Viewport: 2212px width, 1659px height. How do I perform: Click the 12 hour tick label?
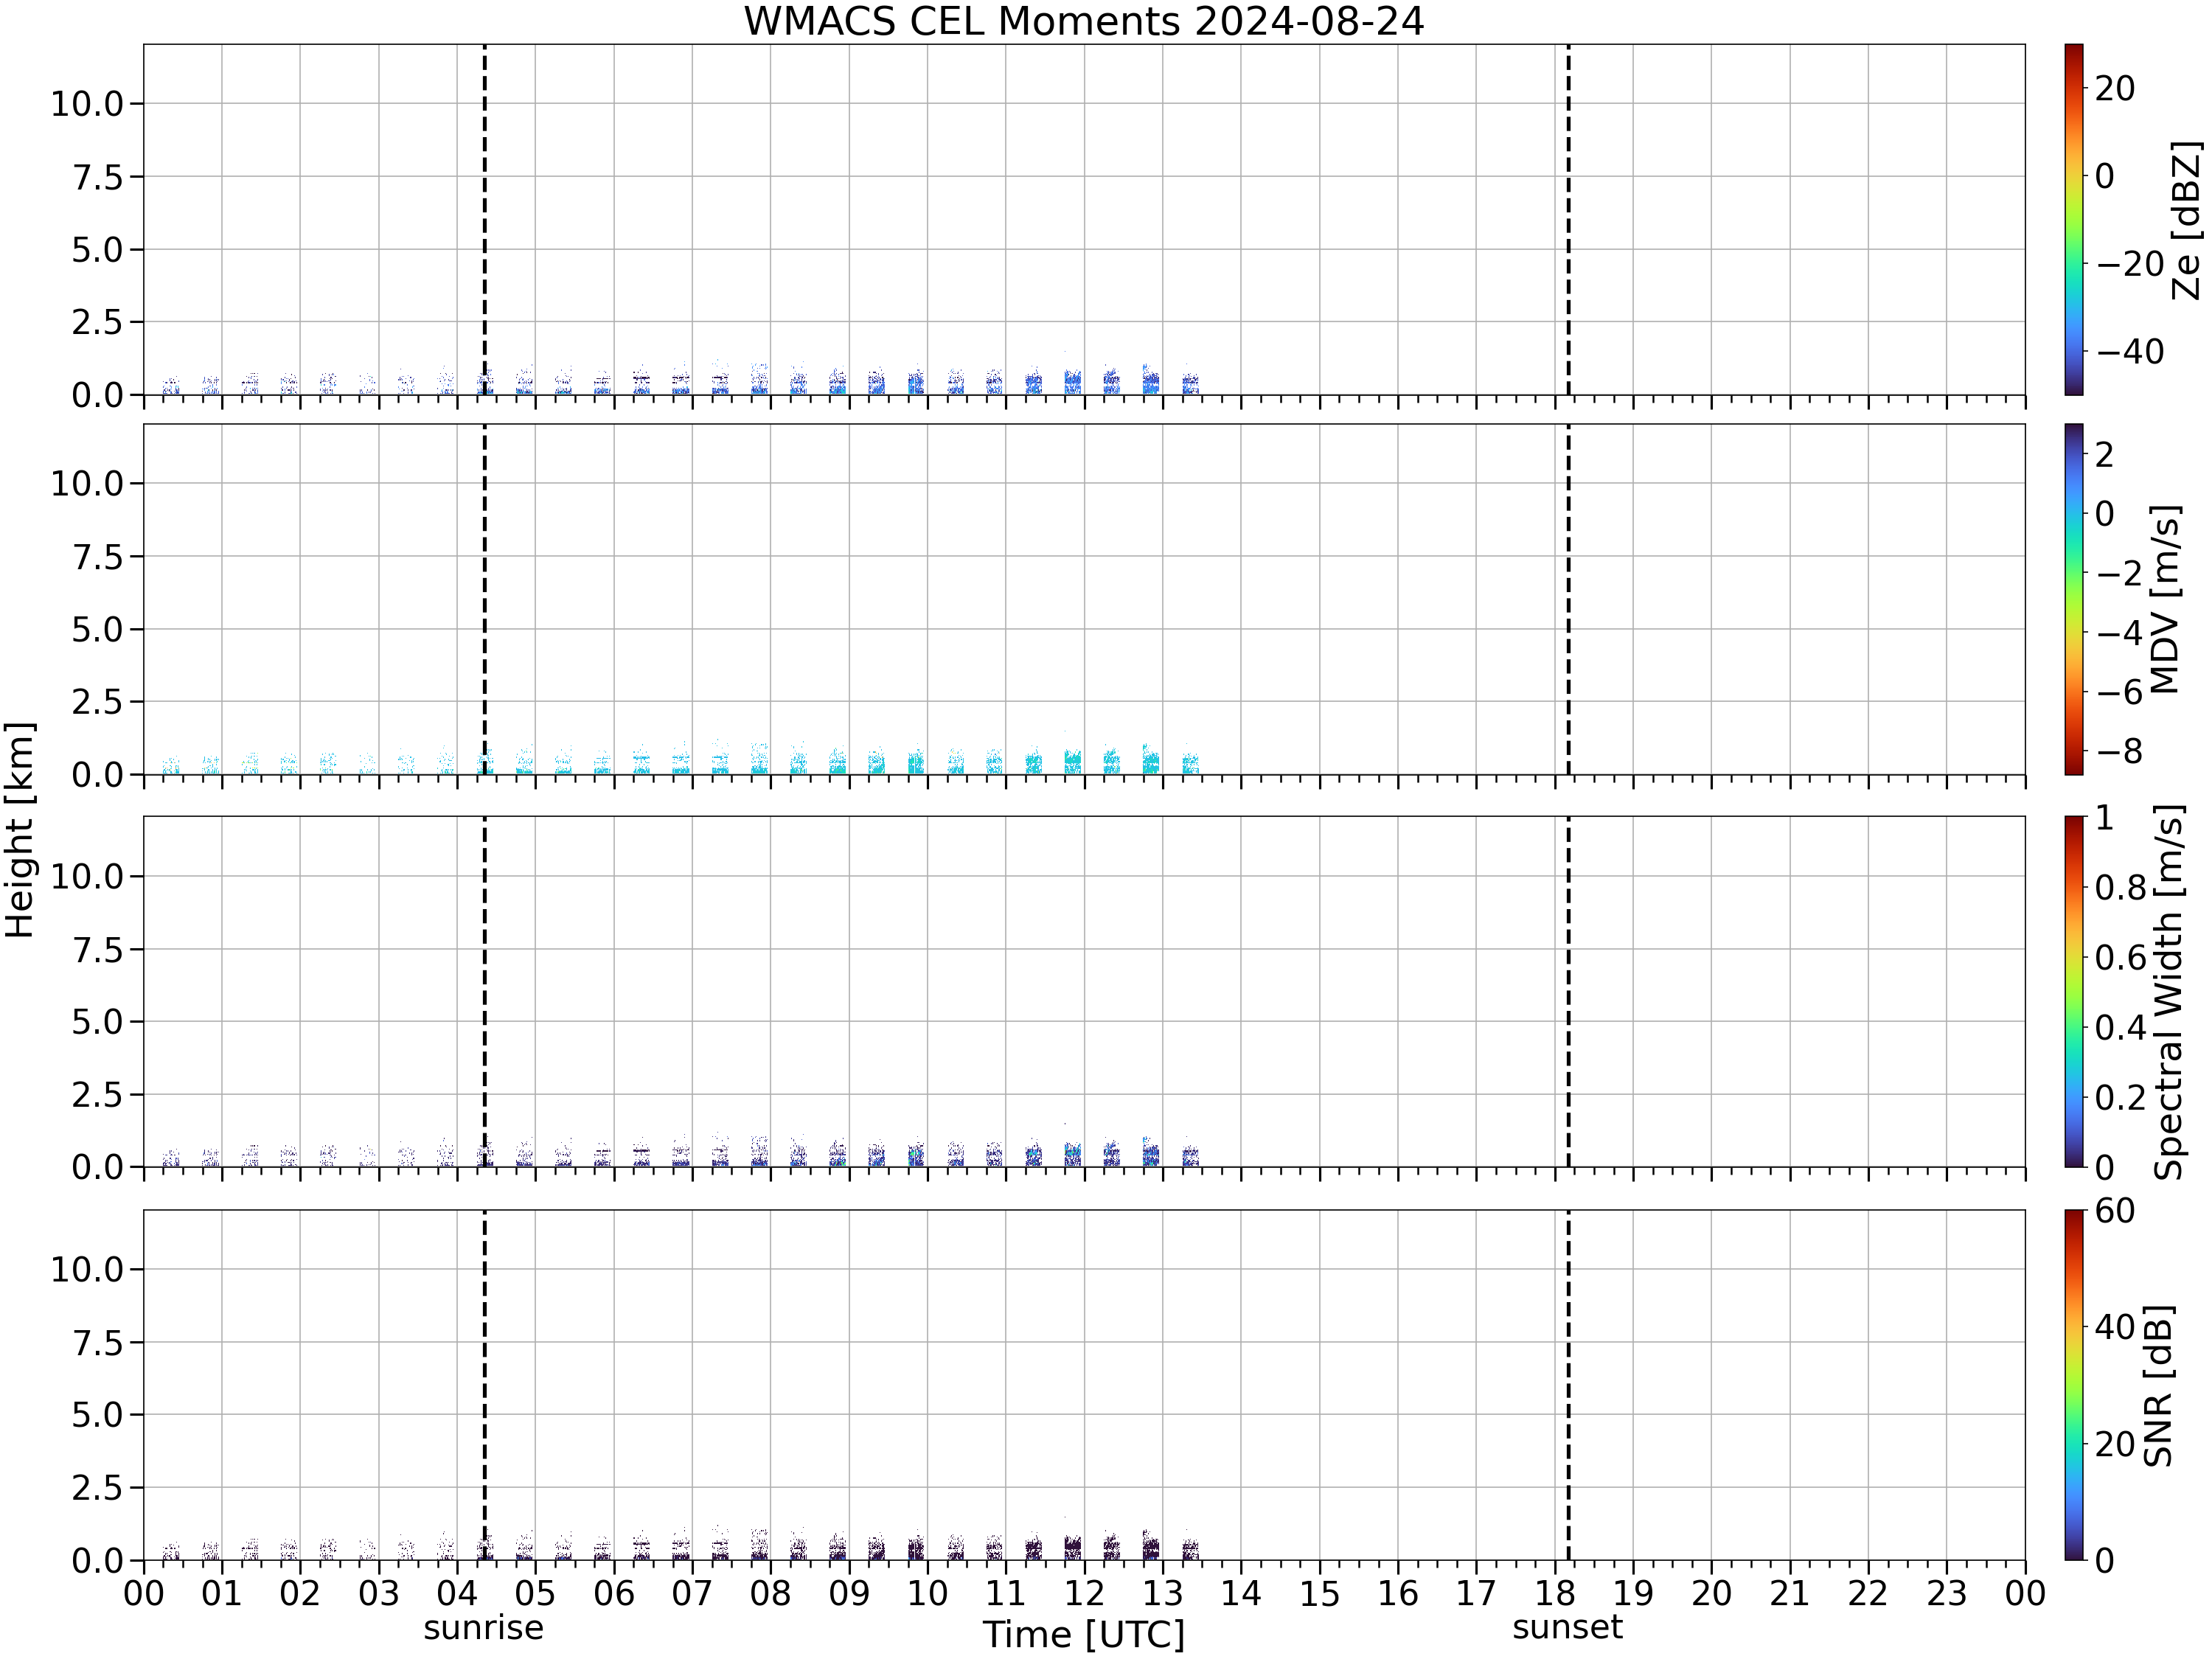[x=1084, y=1592]
